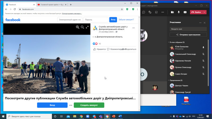212x119 pixels.
Task: Toggle the microphone in the Teams toolbar
Action: point(179,12)
